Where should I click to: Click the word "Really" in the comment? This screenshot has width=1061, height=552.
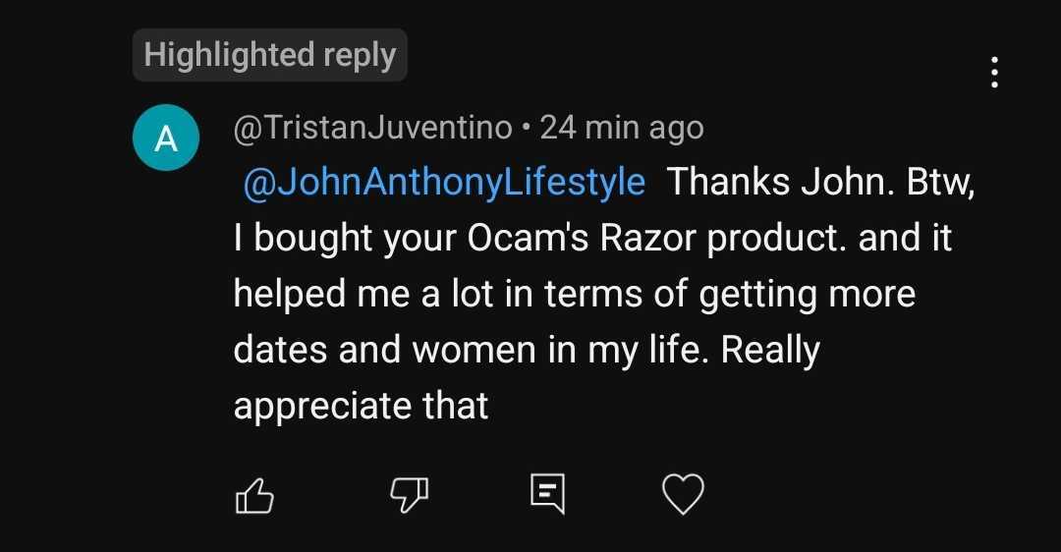click(x=770, y=351)
